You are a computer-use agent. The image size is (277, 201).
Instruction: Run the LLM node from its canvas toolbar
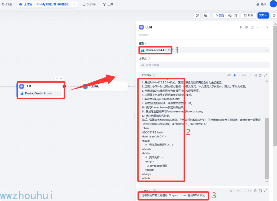pos(57,78)
